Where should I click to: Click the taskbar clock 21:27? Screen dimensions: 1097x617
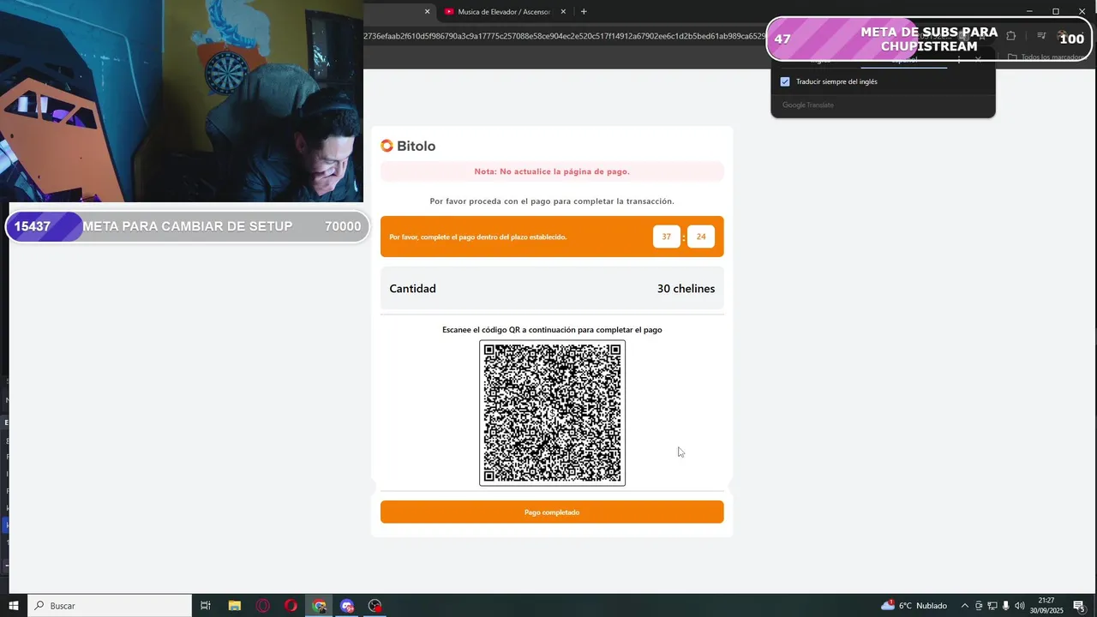pos(1046,606)
